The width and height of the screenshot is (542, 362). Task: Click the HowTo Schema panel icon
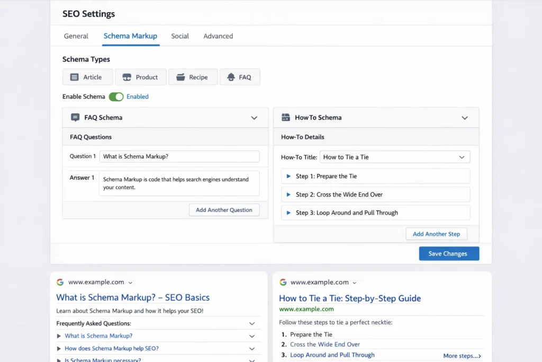tap(286, 118)
